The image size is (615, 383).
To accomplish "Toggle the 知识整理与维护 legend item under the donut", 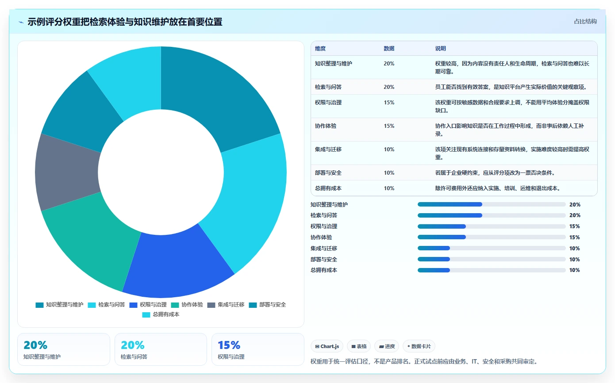I will click(60, 305).
